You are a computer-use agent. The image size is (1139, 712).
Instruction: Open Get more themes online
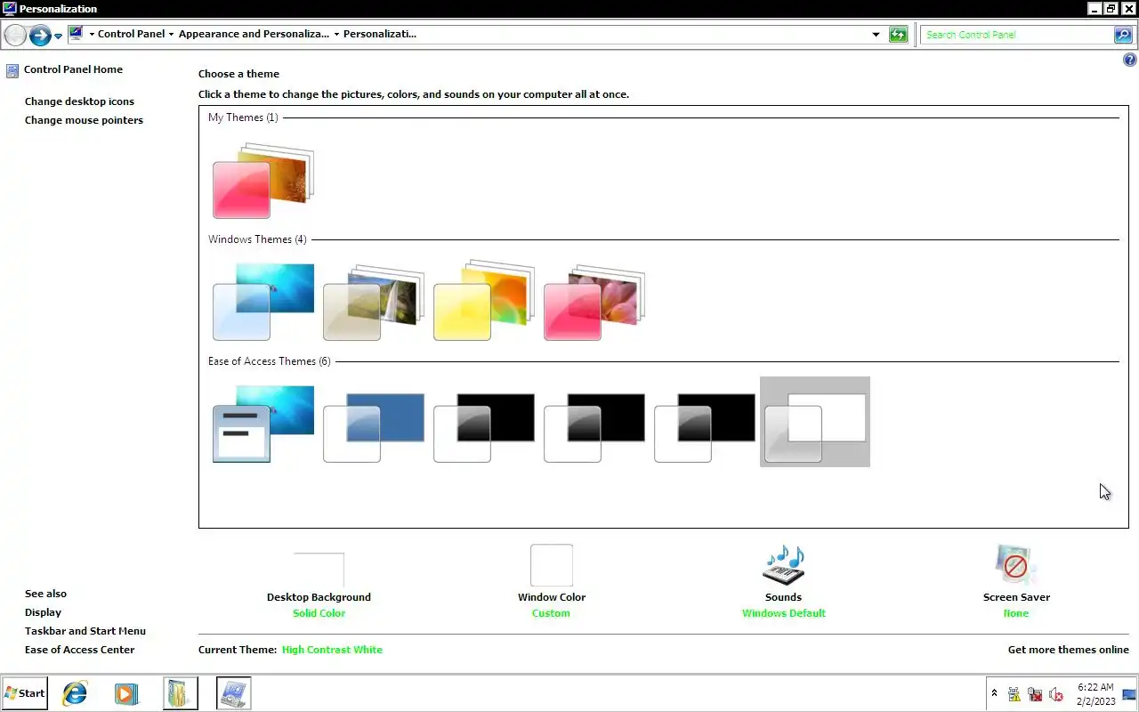pos(1068,650)
